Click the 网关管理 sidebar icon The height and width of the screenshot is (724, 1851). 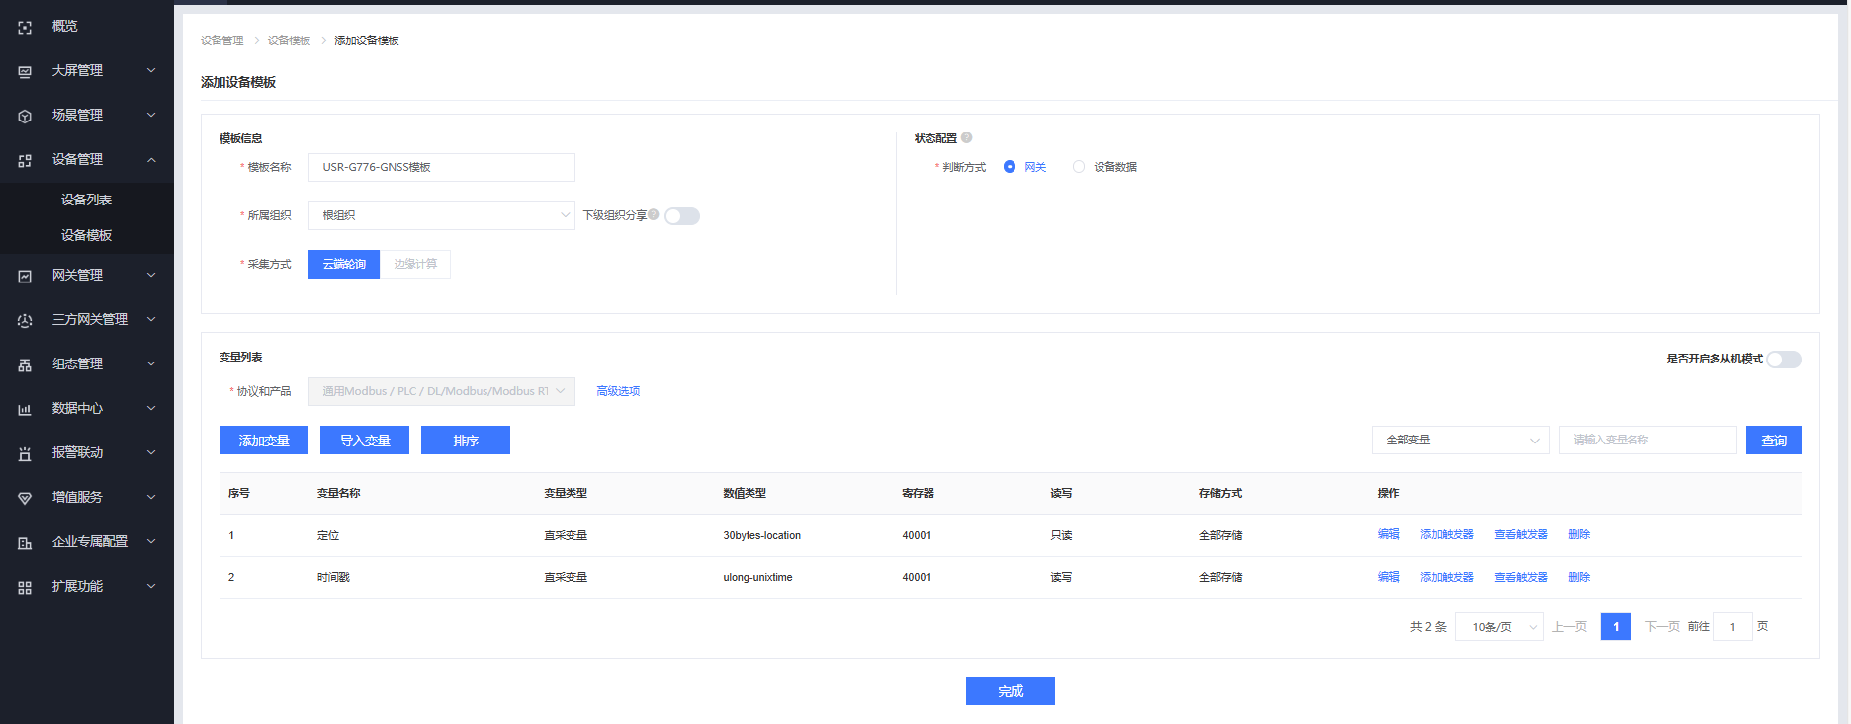[25, 276]
